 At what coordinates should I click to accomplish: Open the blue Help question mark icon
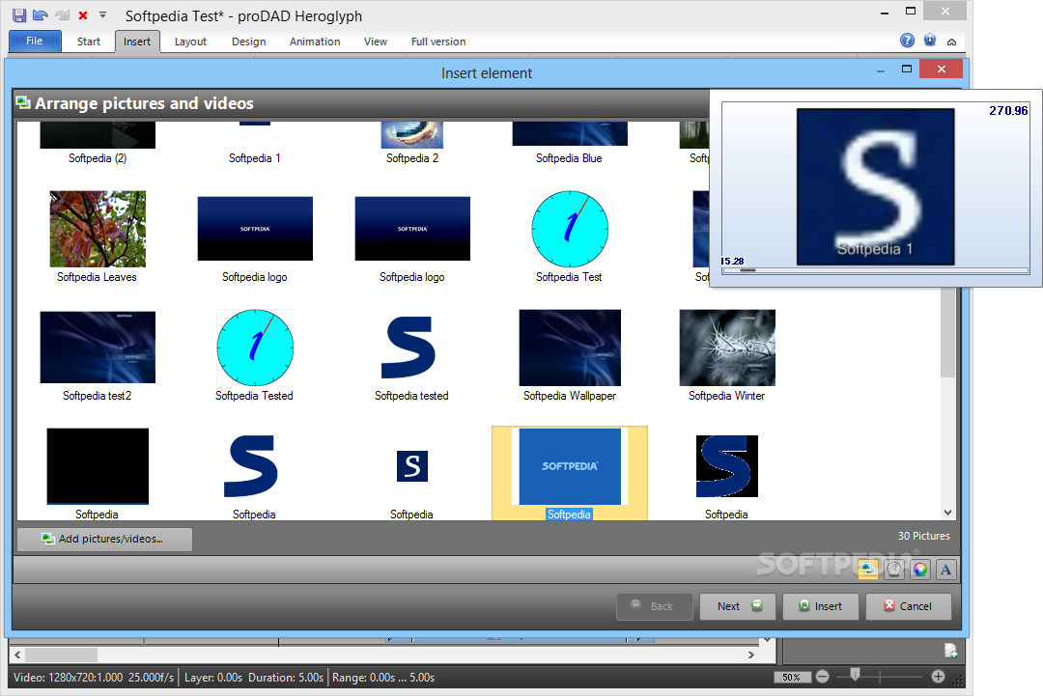click(x=907, y=41)
